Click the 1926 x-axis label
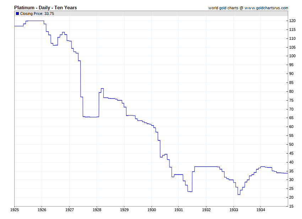Viewport: 302px width, 219px height. click(42, 210)
